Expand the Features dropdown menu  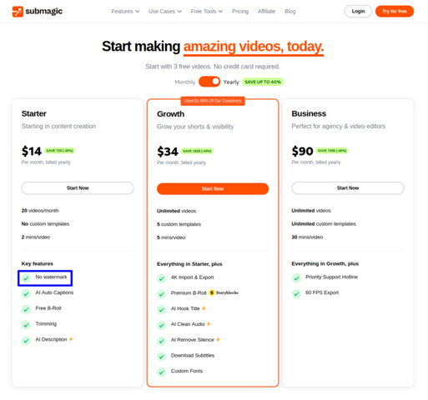pyautogui.click(x=125, y=12)
